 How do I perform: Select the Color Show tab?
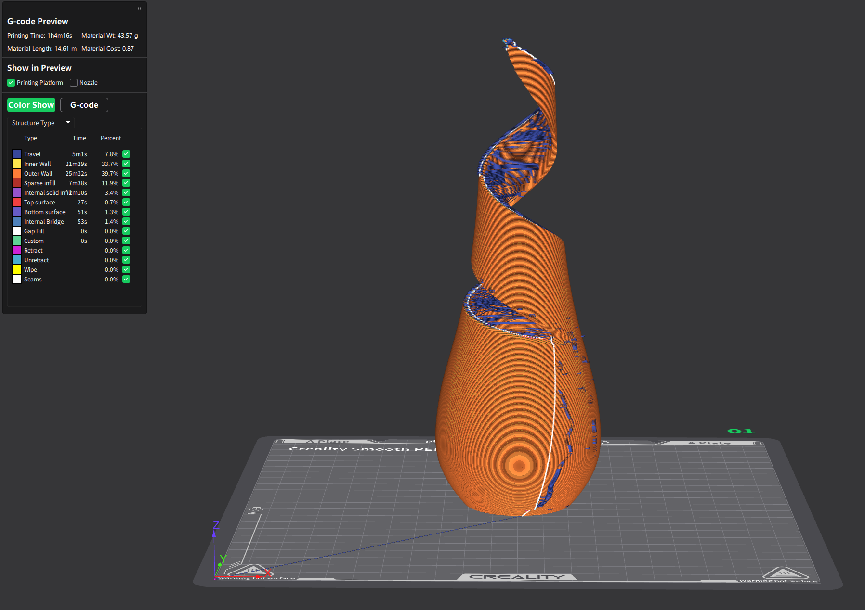pos(31,105)
